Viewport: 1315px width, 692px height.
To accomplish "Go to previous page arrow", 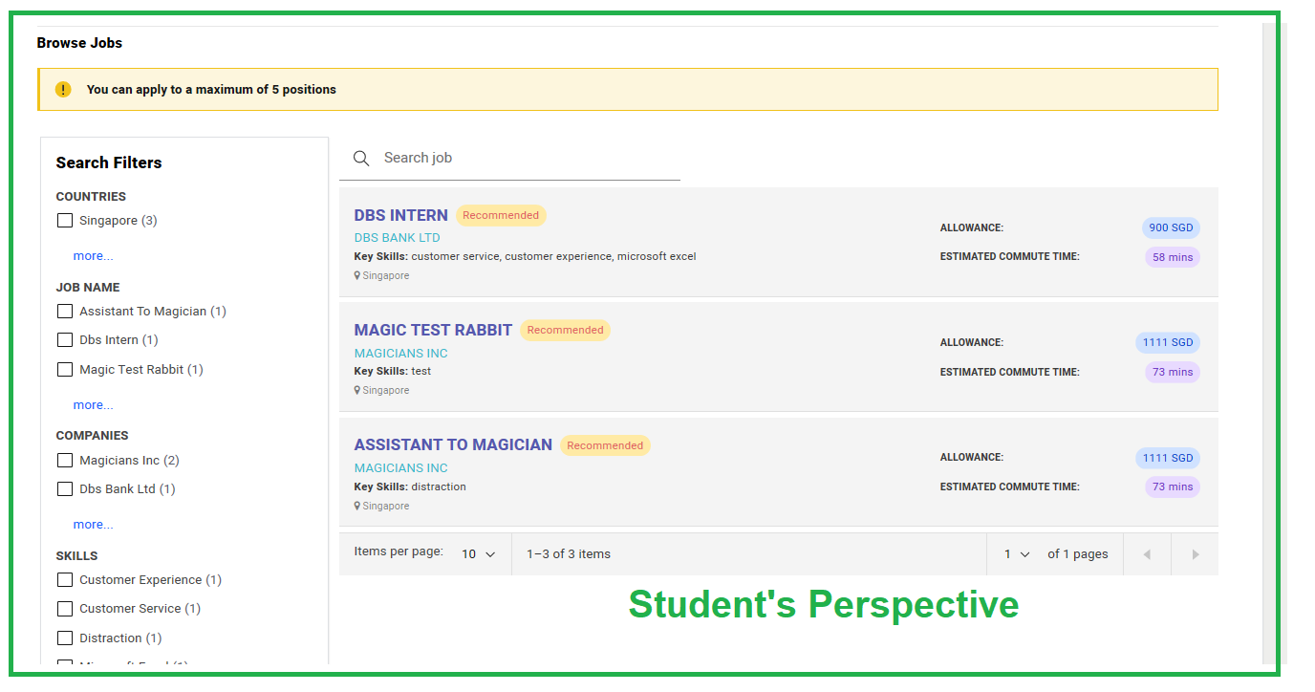I will click(1147, 554).
